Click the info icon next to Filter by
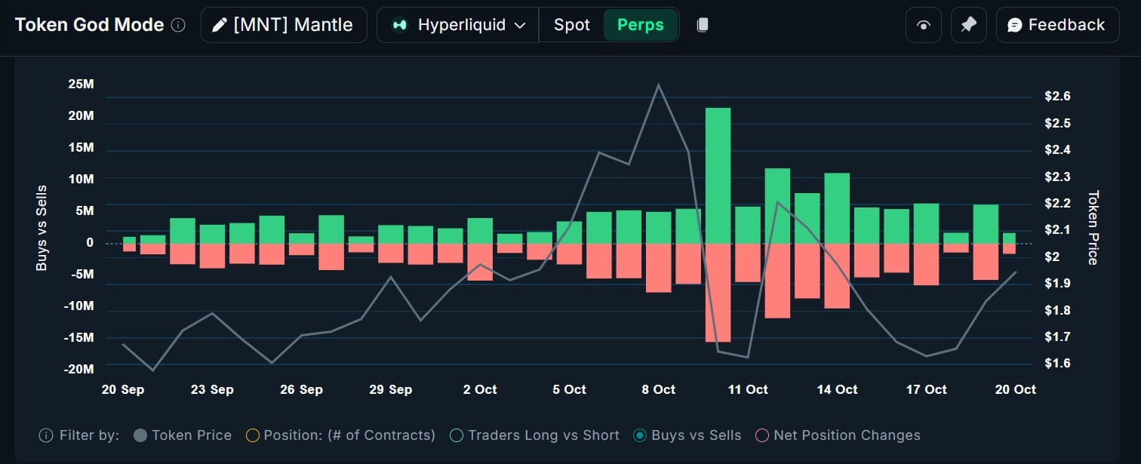1141x464 pixels. [x=45, y=435]
